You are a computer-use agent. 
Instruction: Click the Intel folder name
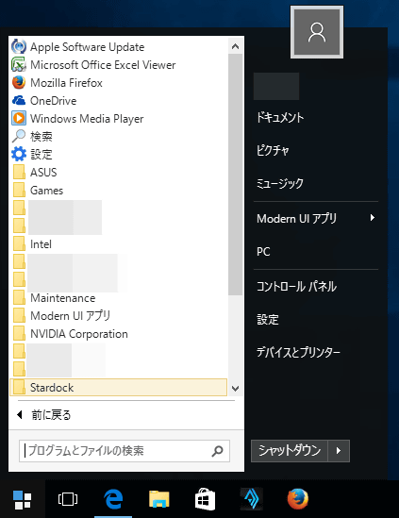coord(41,244)
